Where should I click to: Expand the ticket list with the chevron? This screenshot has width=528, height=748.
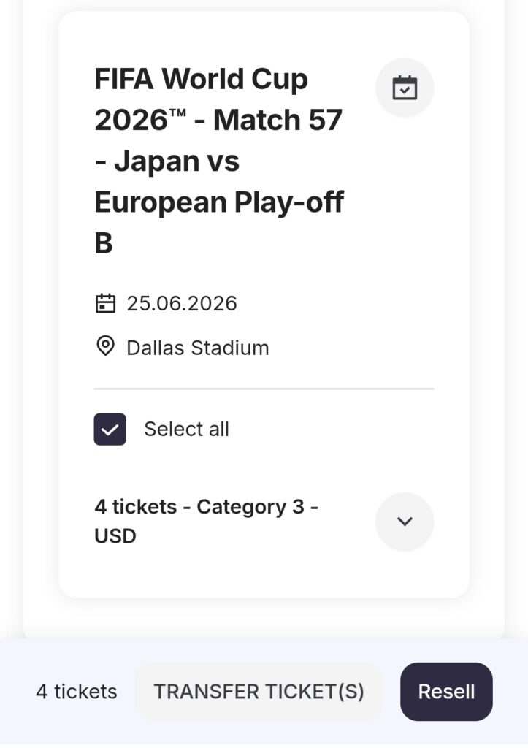coord(405,522)
